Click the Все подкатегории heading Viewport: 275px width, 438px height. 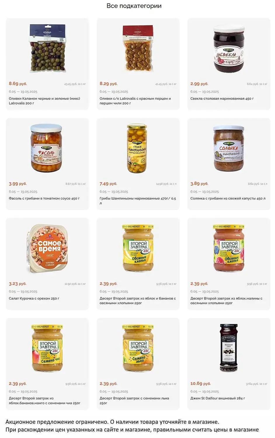(x=134, y=6)
